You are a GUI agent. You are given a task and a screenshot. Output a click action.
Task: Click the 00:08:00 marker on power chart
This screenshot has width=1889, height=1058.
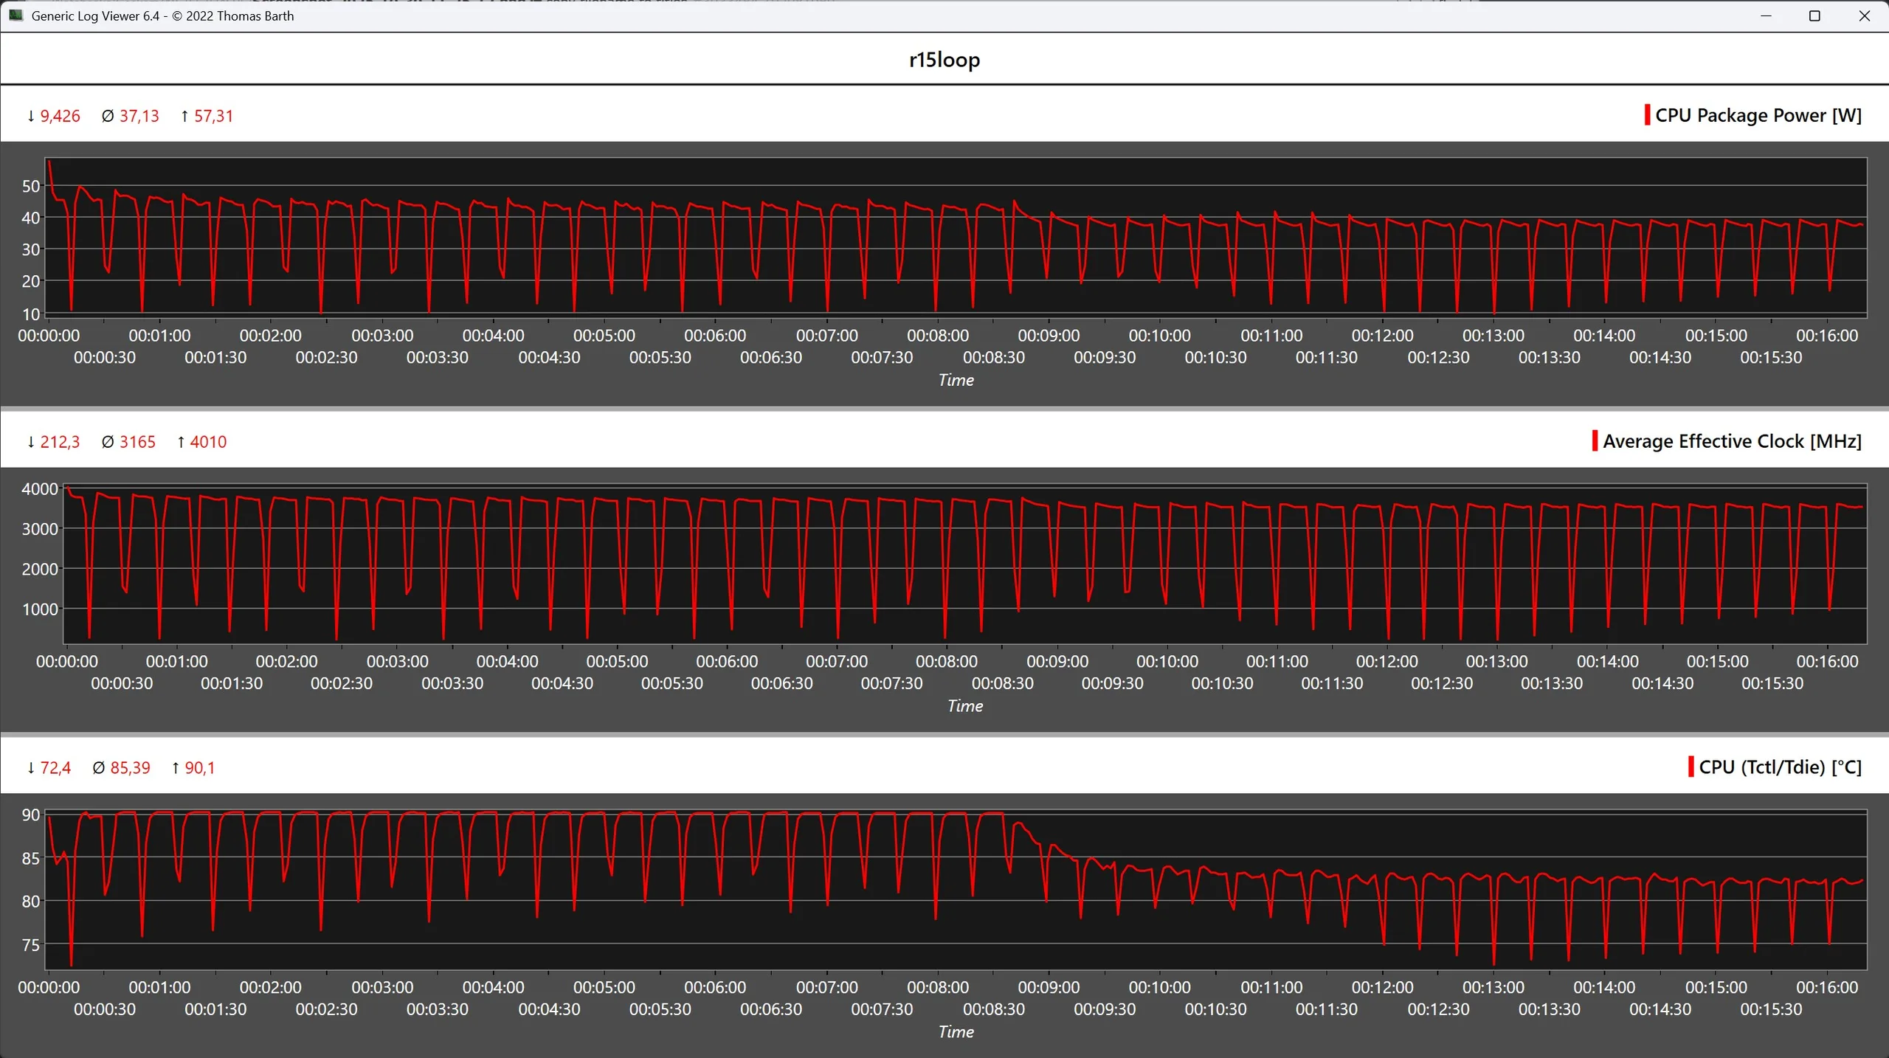click(937, 336)
